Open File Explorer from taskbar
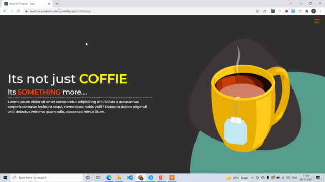This screenshot has height=182, width=325. (x=119, y=177)
